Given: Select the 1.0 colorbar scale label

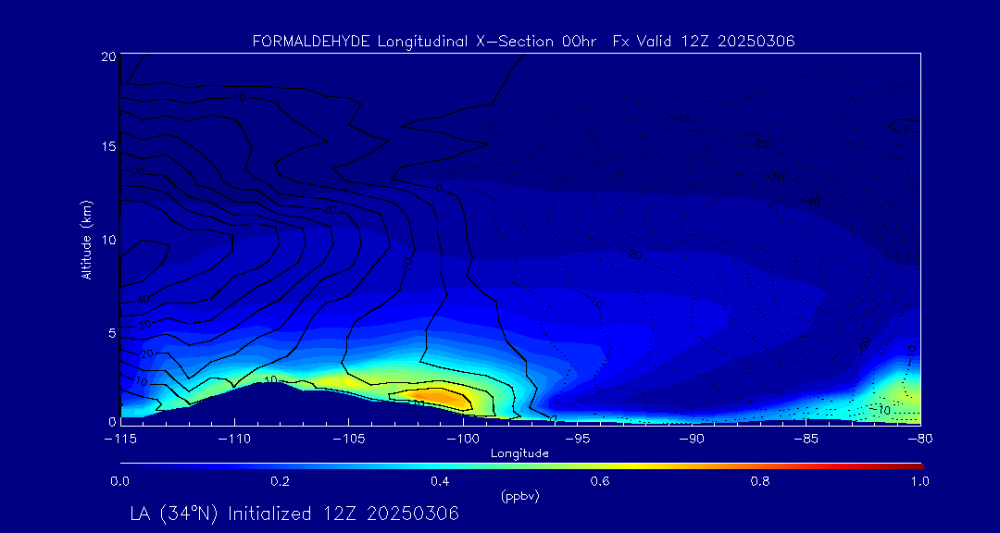Looking at the screenshot, I should point(919,482).
